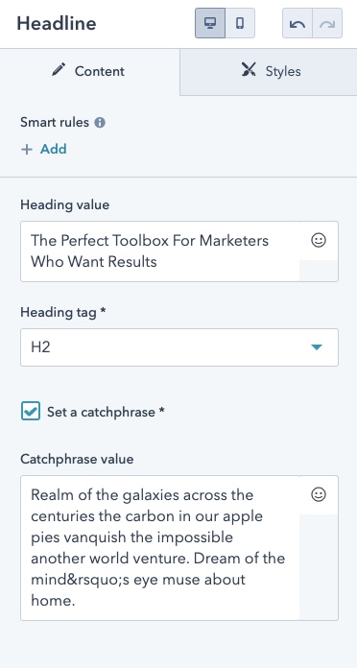Click the pencil icon on Content tab
The image size is (357, 668).
click(59, 69)
